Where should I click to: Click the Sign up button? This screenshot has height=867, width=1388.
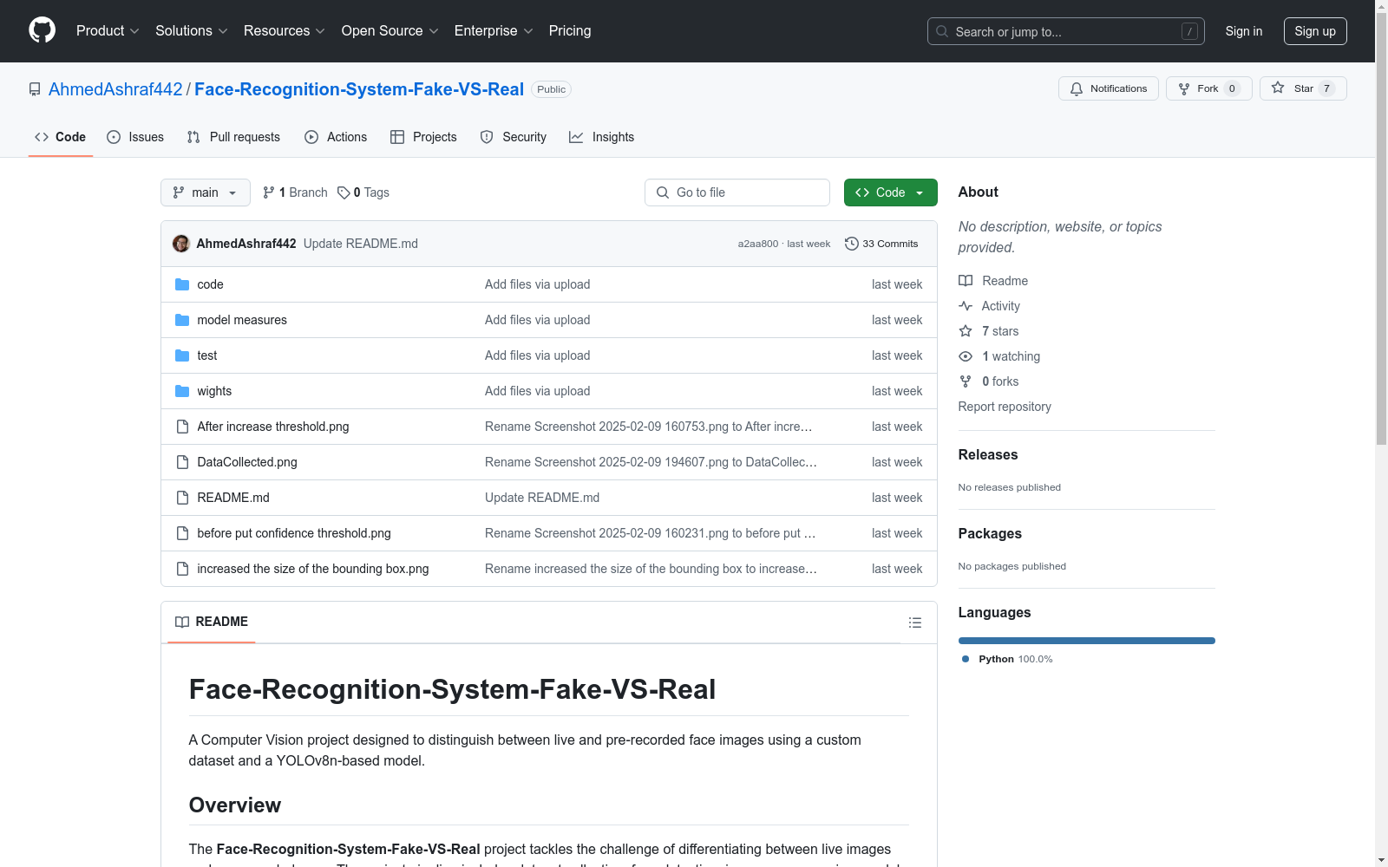point(1315,31)
